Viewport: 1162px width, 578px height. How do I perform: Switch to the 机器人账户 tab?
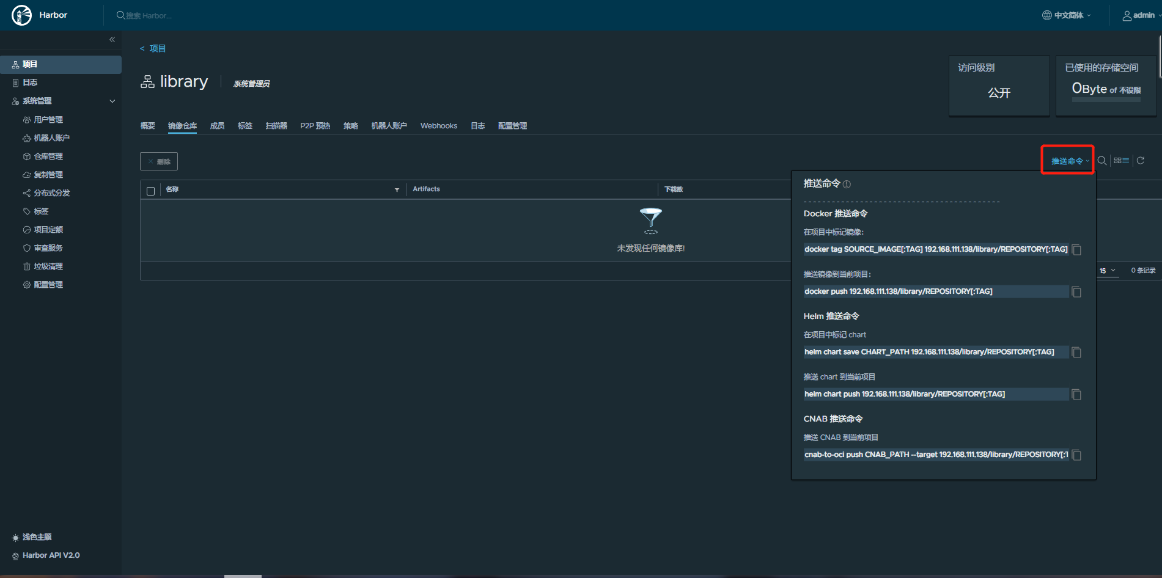[x=389, y=126]
